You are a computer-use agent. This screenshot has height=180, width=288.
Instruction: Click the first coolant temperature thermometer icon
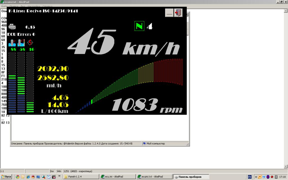(12, 43)
